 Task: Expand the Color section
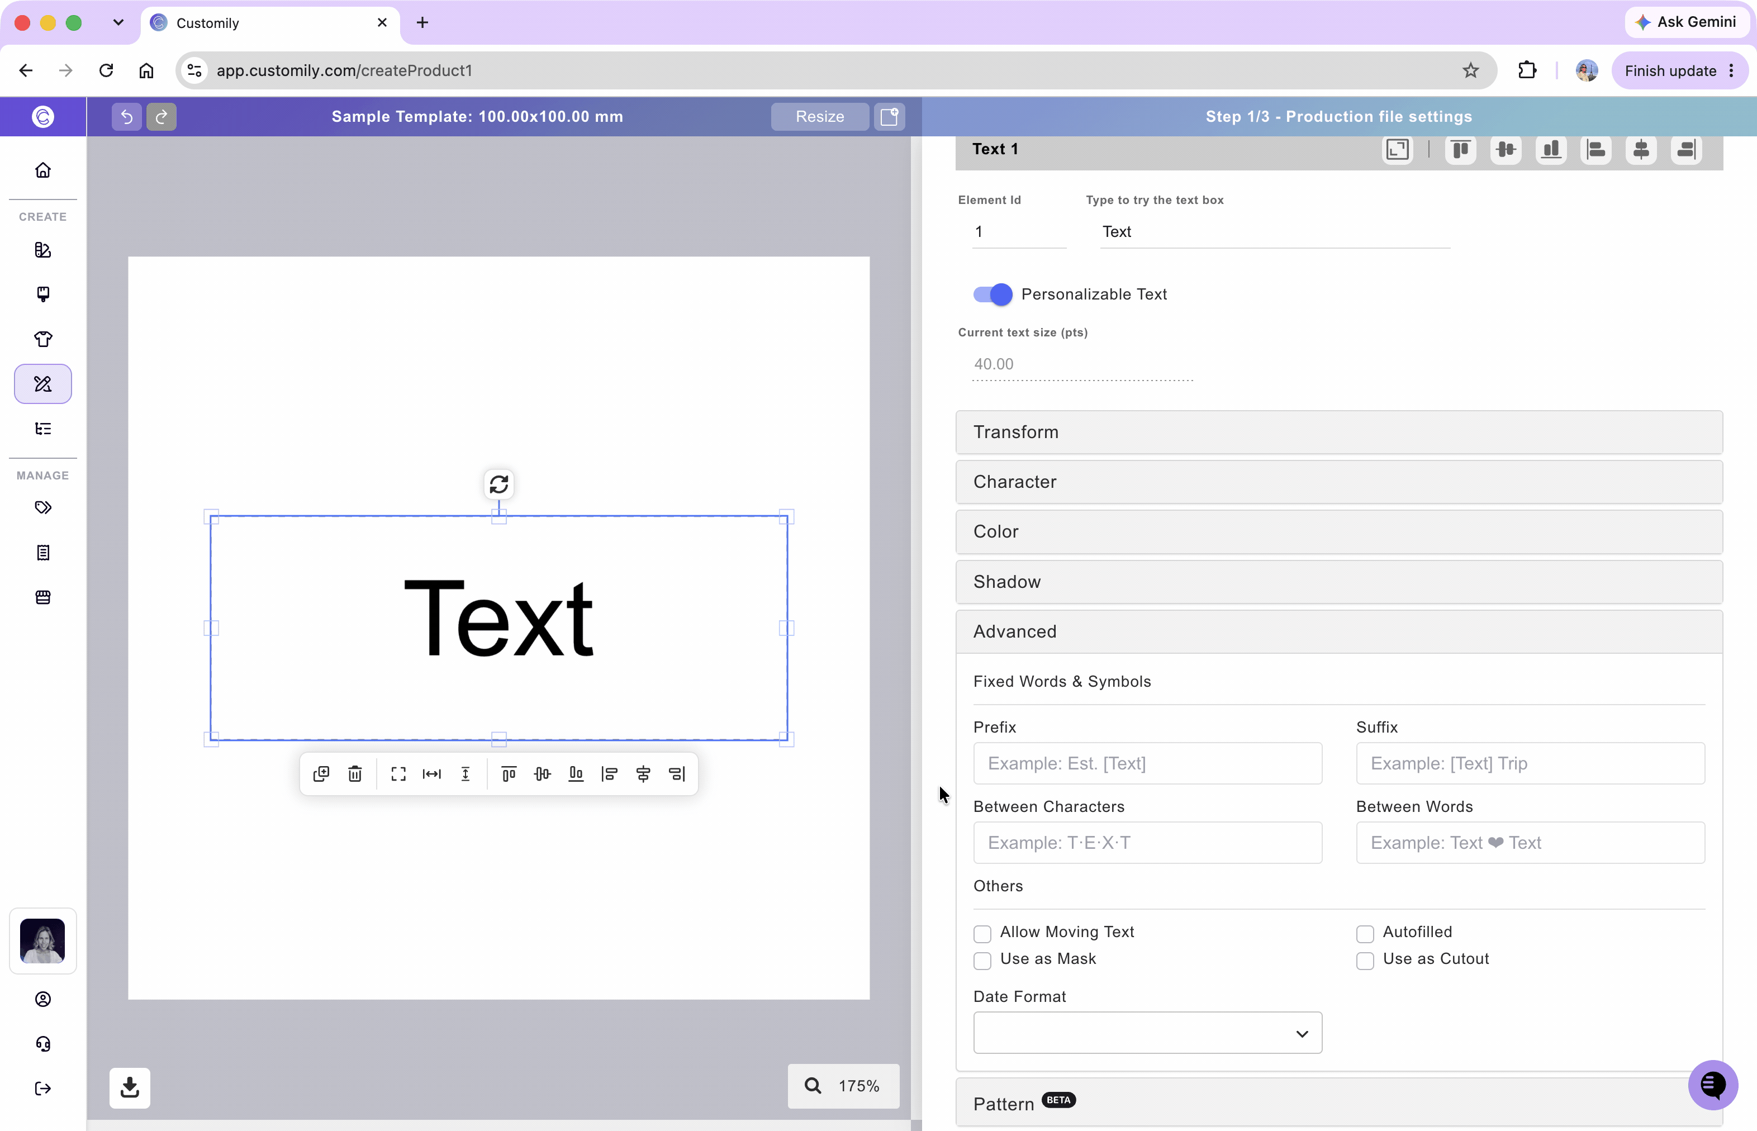coord(1339,532)
